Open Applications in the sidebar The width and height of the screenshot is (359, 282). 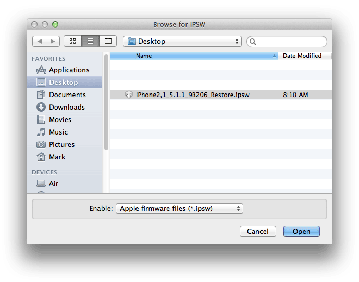point(69,70)
